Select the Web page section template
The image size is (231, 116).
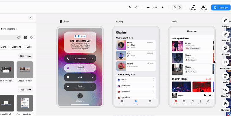click(7, 70)
